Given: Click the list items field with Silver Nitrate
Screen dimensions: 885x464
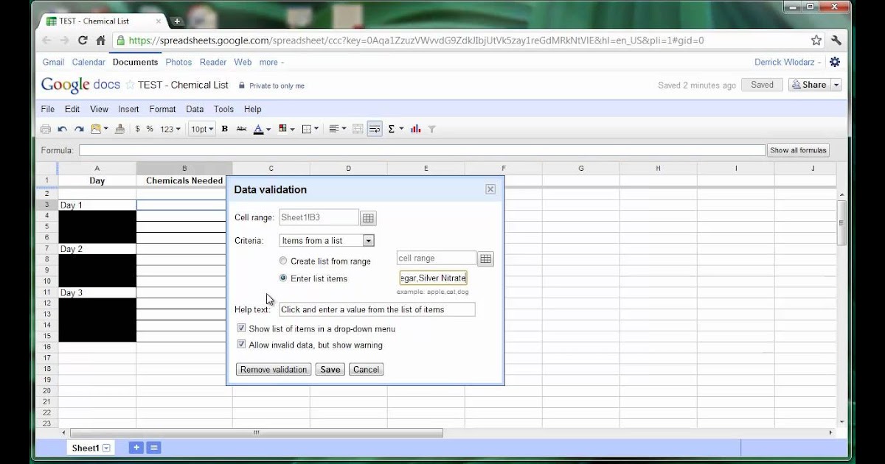Looking at the screenshot, I should tap(433, 278).
